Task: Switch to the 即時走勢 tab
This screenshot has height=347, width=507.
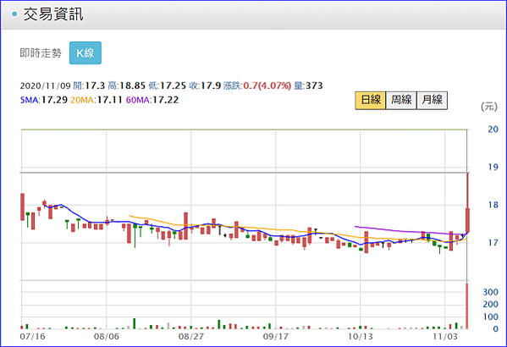Action: click(x=41, y=53)
